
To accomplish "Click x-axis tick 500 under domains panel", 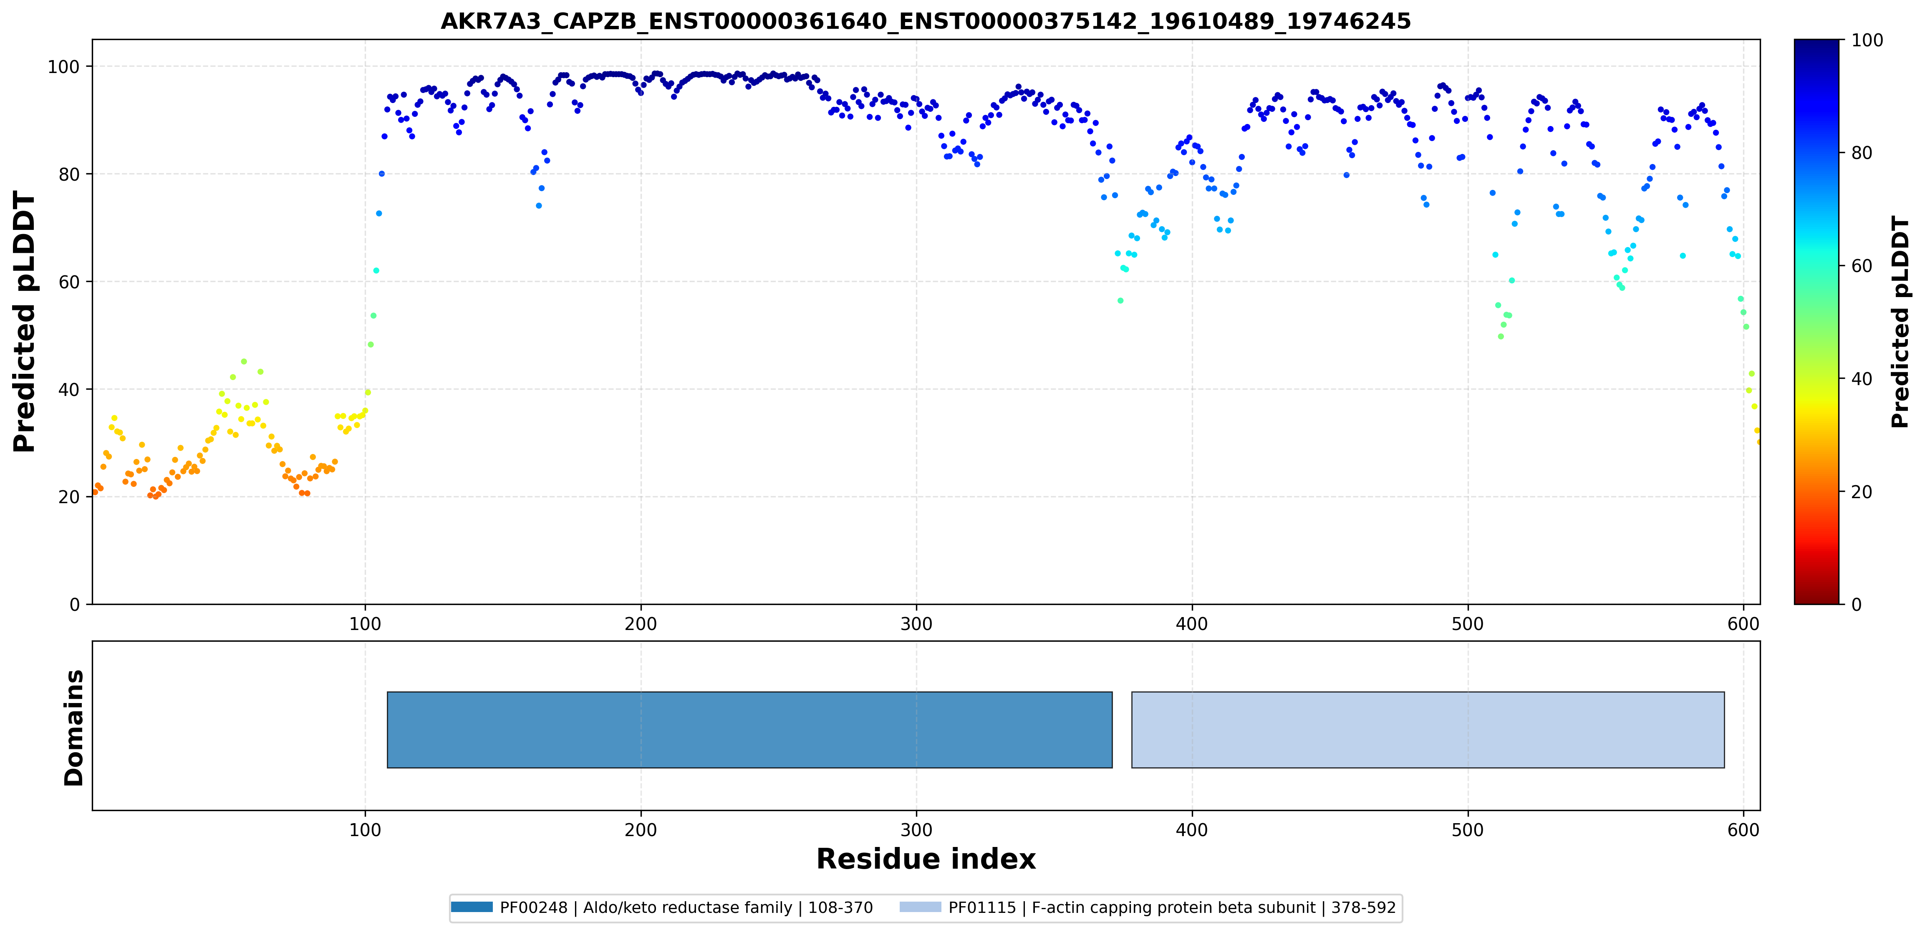I will pos(1468,829).
